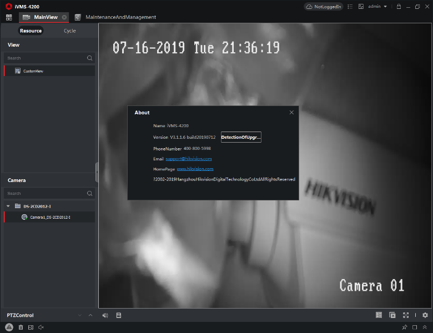
Task: Select Camera1_DS-2CD2012-I camera
Action: (49, 217)
